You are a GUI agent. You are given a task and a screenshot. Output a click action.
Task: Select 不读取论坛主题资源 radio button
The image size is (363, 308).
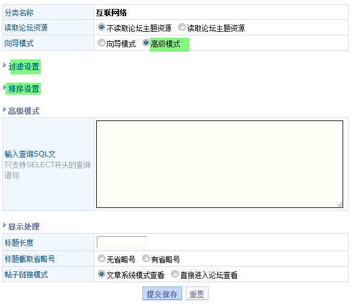point(102,28)
